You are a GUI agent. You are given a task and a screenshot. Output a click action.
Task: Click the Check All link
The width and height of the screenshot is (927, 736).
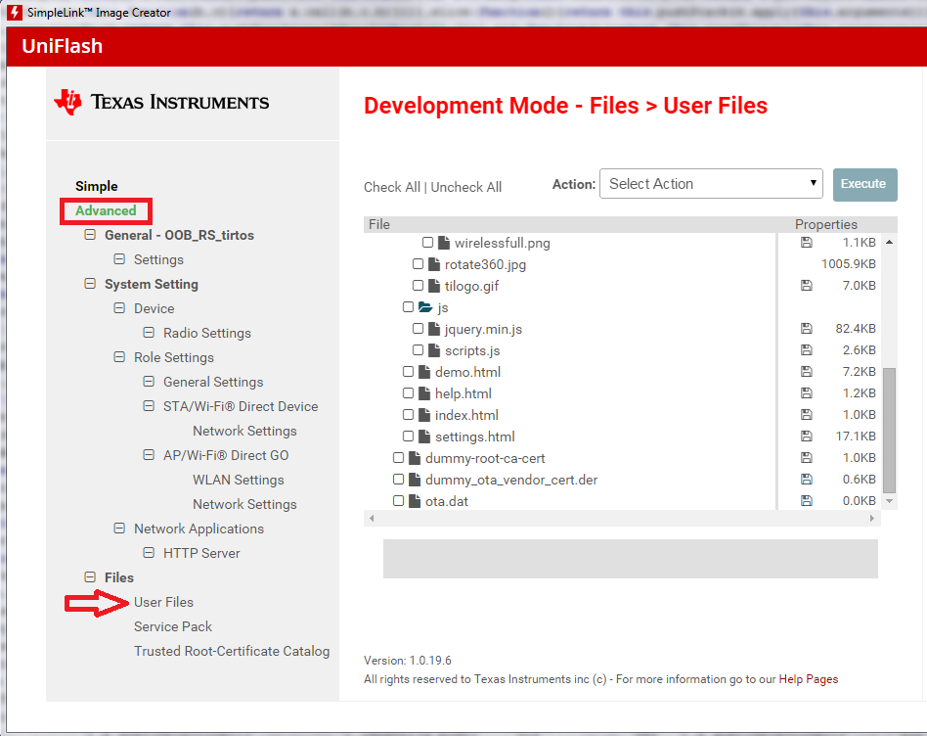tap(392, 187)
